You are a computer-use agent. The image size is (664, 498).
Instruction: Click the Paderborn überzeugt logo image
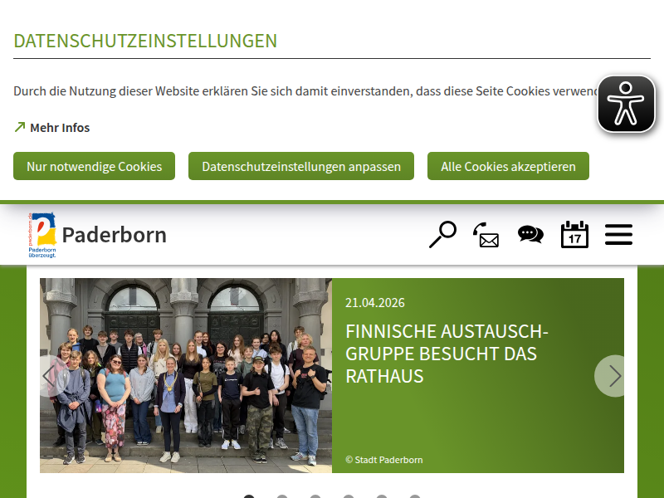coord(42,235)
